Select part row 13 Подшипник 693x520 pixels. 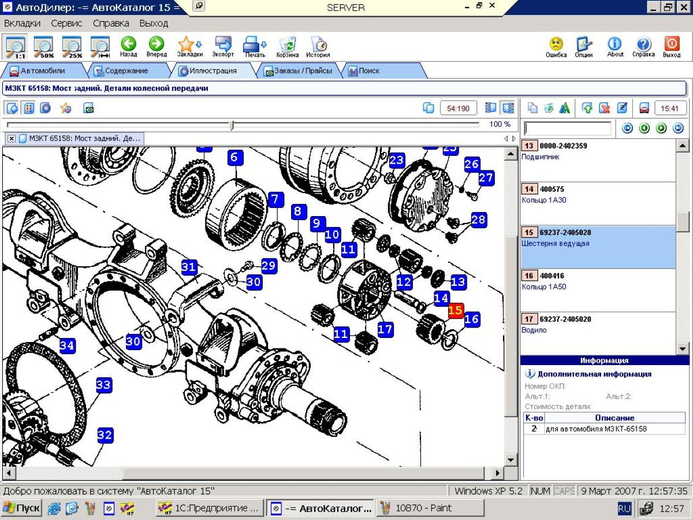pos(598,160)
